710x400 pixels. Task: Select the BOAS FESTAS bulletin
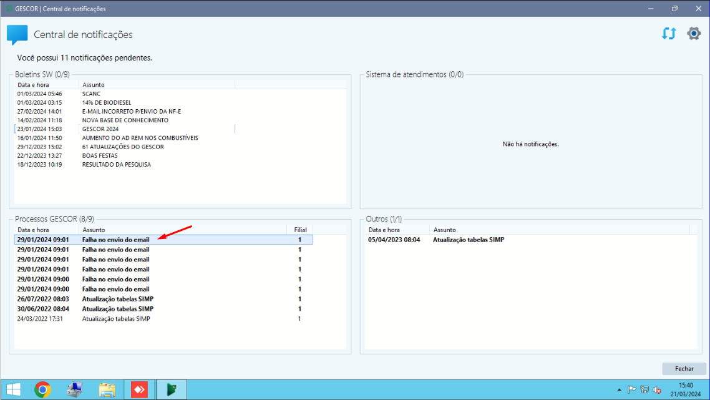[x=125, y=155]
